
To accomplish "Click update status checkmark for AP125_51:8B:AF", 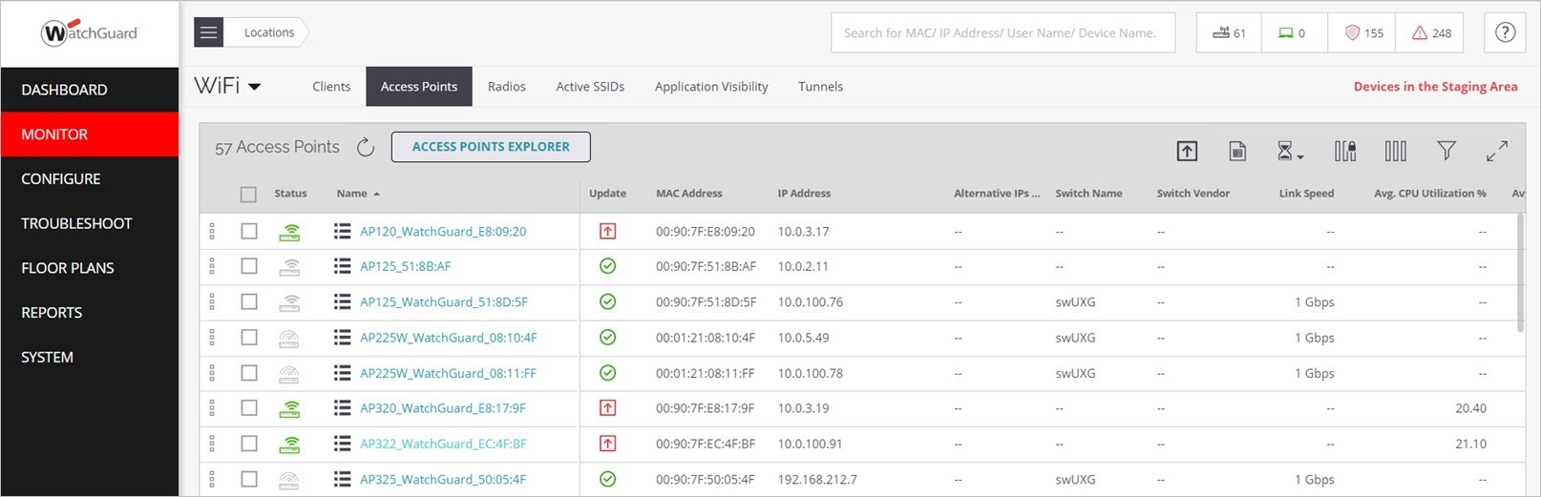I will [x=607, y=266].
